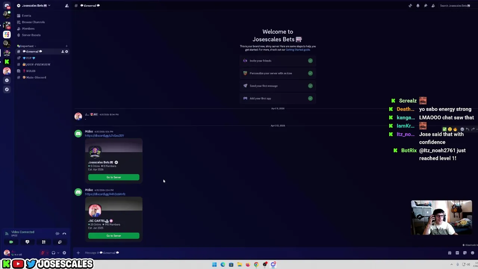Disconnect from the voice call
This screenshot has height=269, width=478.
(64, 234)
